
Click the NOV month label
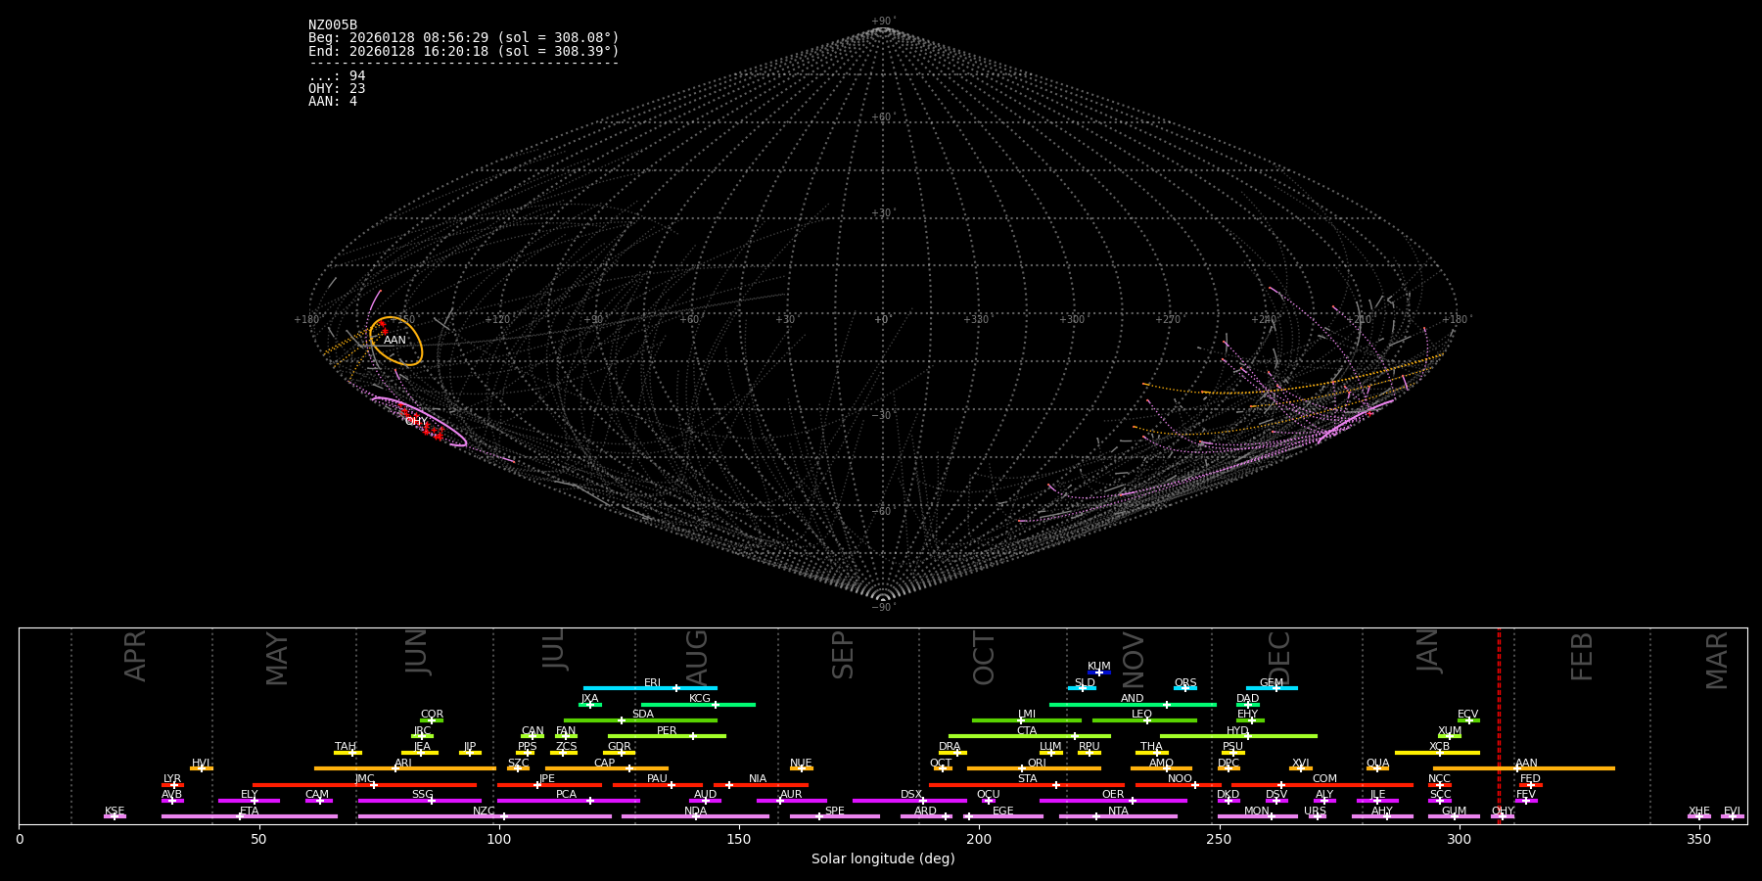[1134, 660]
